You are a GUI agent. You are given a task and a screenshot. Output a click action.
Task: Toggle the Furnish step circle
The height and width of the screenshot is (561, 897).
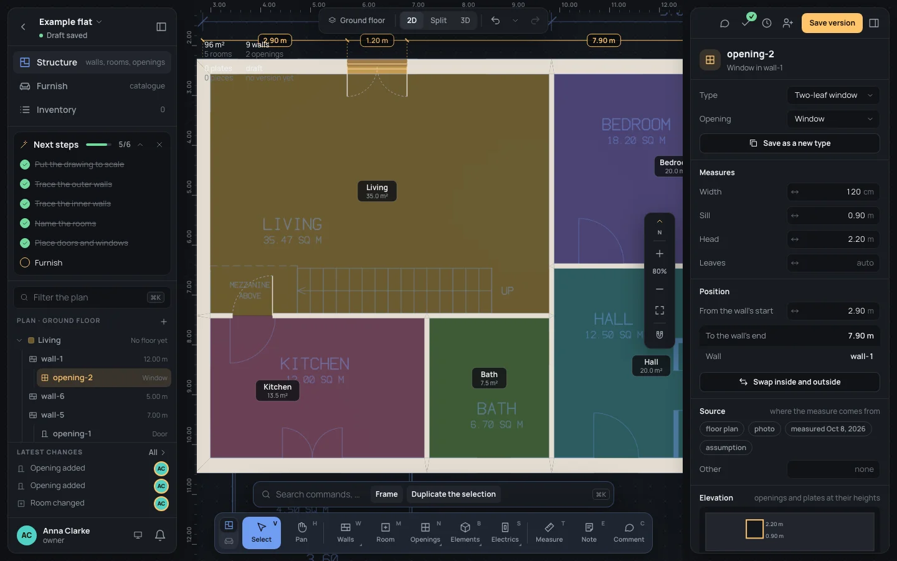coord(25,263)
